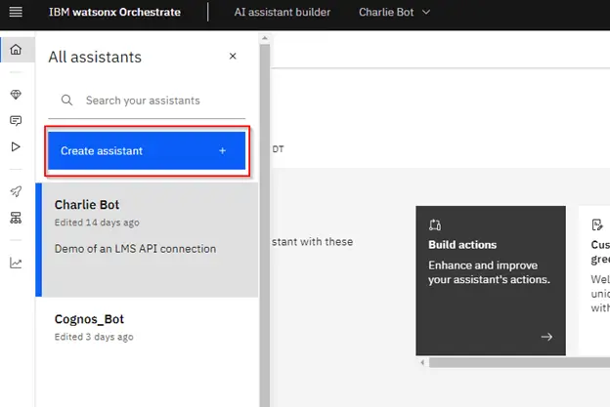610x407 pixels.
Task: Click the cards horizontal scrollbar
Action: pos(519,363)
